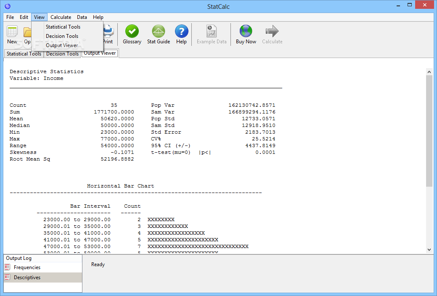Minimize the StatCalc window
Image resolution: width=437 pixels, height=296 pixels.
click(x=398, y=5)
